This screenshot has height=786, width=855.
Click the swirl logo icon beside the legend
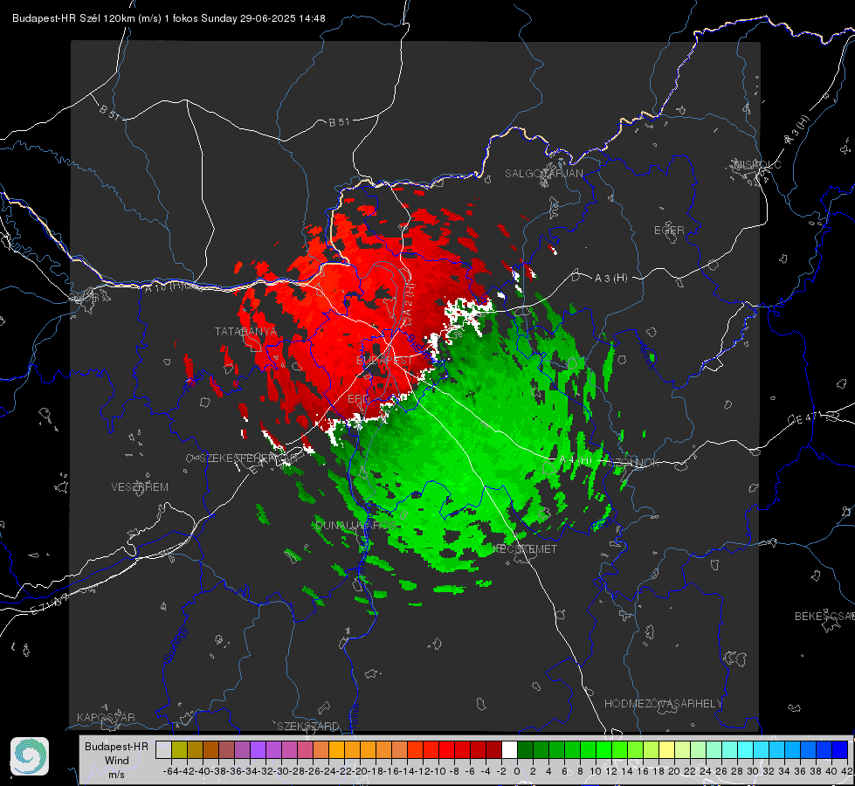pyautogui.click(x=30, y=756)
